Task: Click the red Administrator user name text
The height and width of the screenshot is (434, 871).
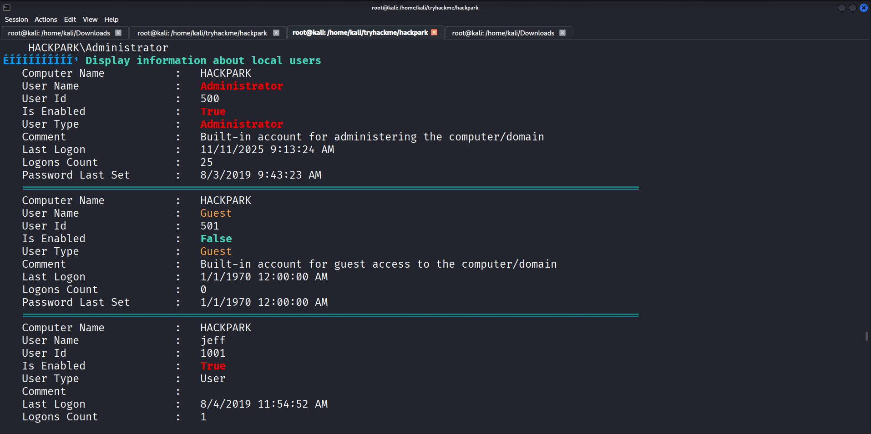Action: tap(242, 86)
